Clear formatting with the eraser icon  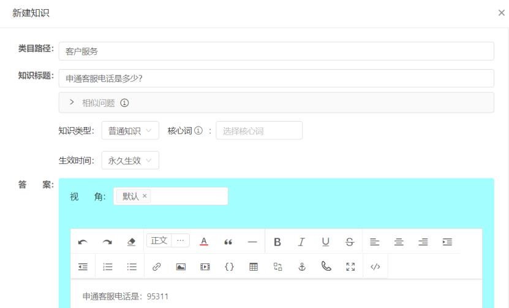tap(131, 242)
